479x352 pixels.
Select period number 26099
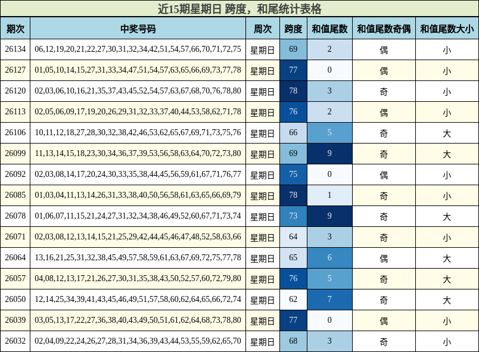coord(15,153)
